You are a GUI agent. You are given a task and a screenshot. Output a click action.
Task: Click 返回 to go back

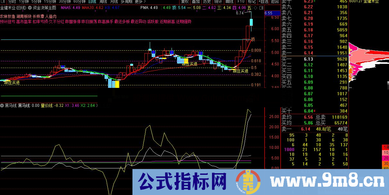pyautogui.click(x=274, y=2)
